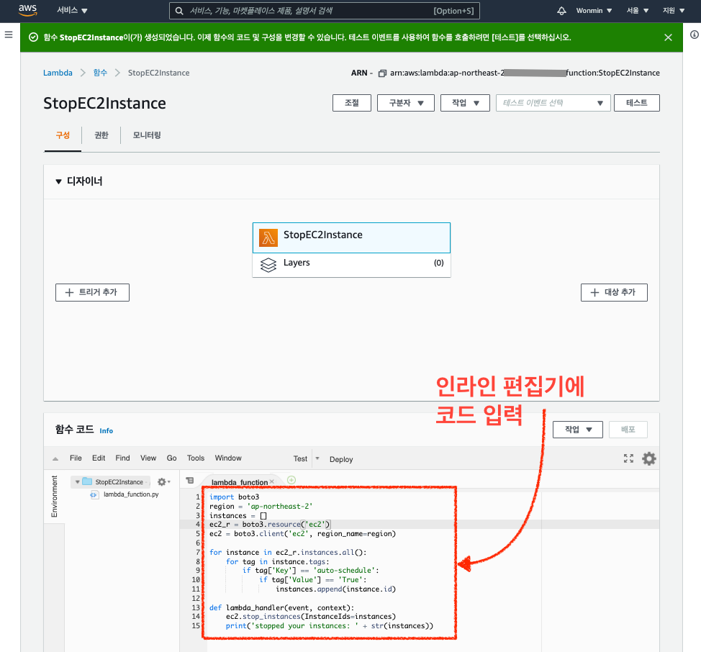This screenshot has height=652, width=701.
Task: Toggle the Environment side panel
Action: [x=55, y=497]
